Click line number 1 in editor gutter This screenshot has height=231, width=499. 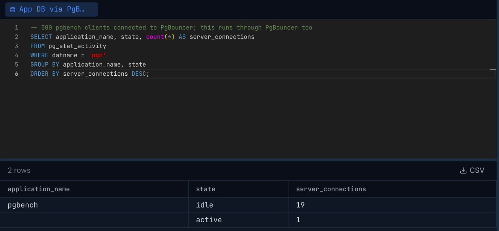(x=16, y=28)
